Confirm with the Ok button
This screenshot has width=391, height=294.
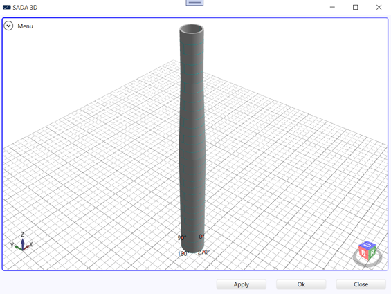(301, 284)
